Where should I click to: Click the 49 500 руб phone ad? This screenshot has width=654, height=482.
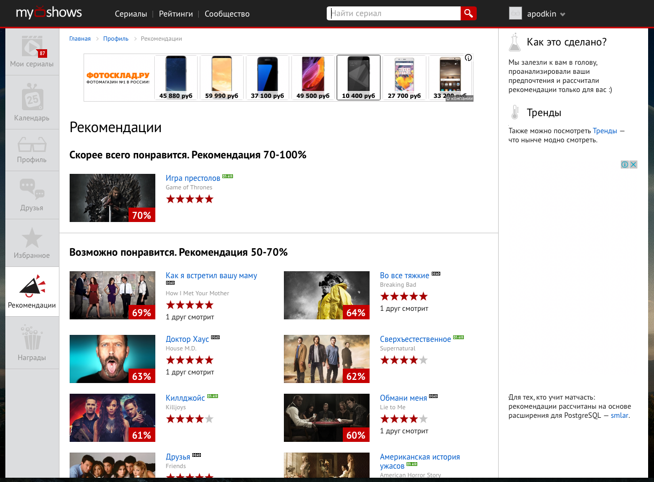tap(313, 78)
